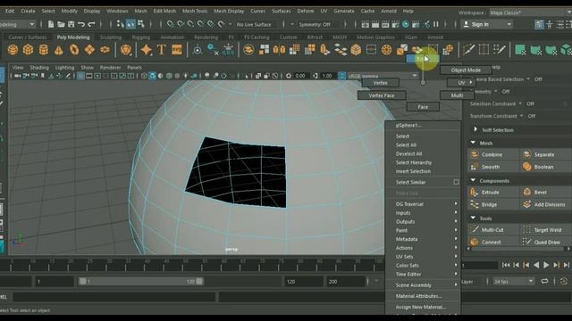Screen dimensions: 572x321
Task: Toggle playback looping icon
Action: pos(544,282)
